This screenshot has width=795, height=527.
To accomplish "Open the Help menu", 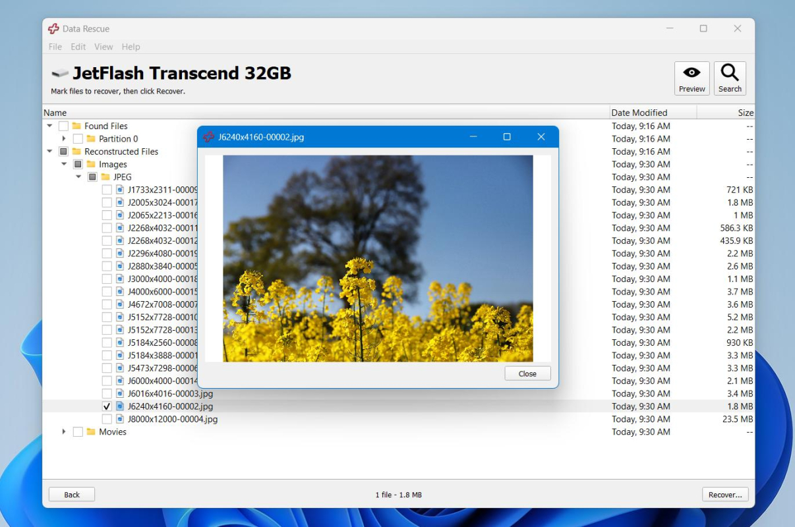I will click(x=131, y=47).
